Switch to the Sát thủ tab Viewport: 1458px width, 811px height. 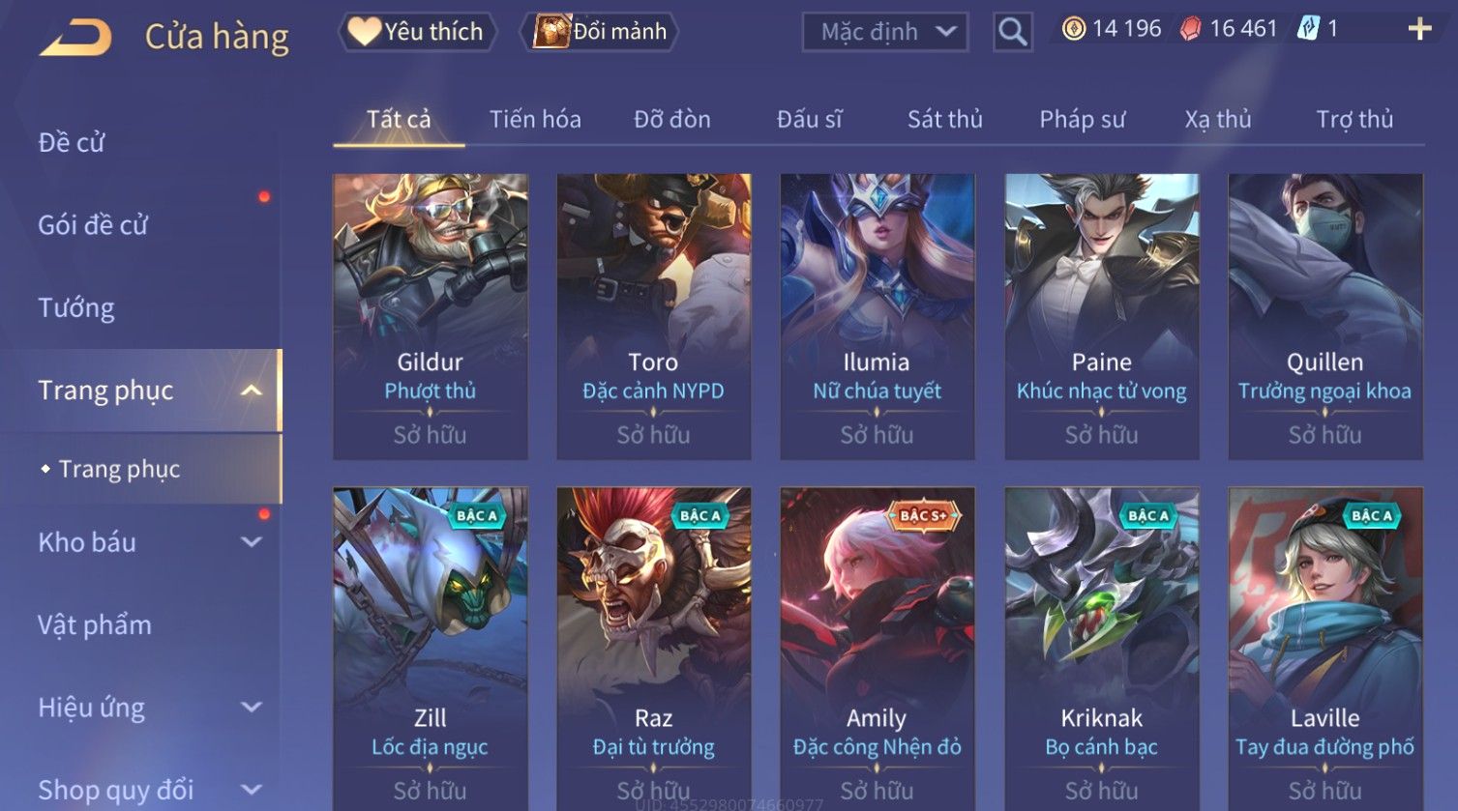(x=944, y=119)
